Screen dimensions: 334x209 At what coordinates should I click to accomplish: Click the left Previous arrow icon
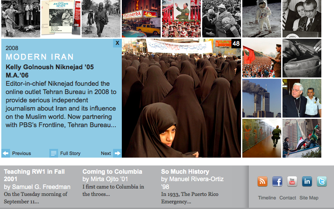(x=6, y=153)
